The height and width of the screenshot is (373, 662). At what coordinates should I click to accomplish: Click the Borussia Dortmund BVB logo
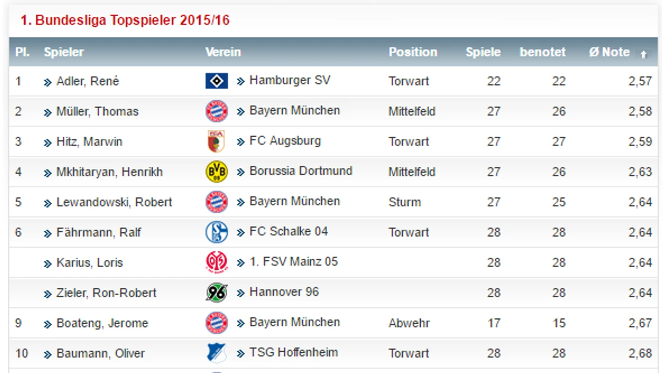(x=217, y=172)
